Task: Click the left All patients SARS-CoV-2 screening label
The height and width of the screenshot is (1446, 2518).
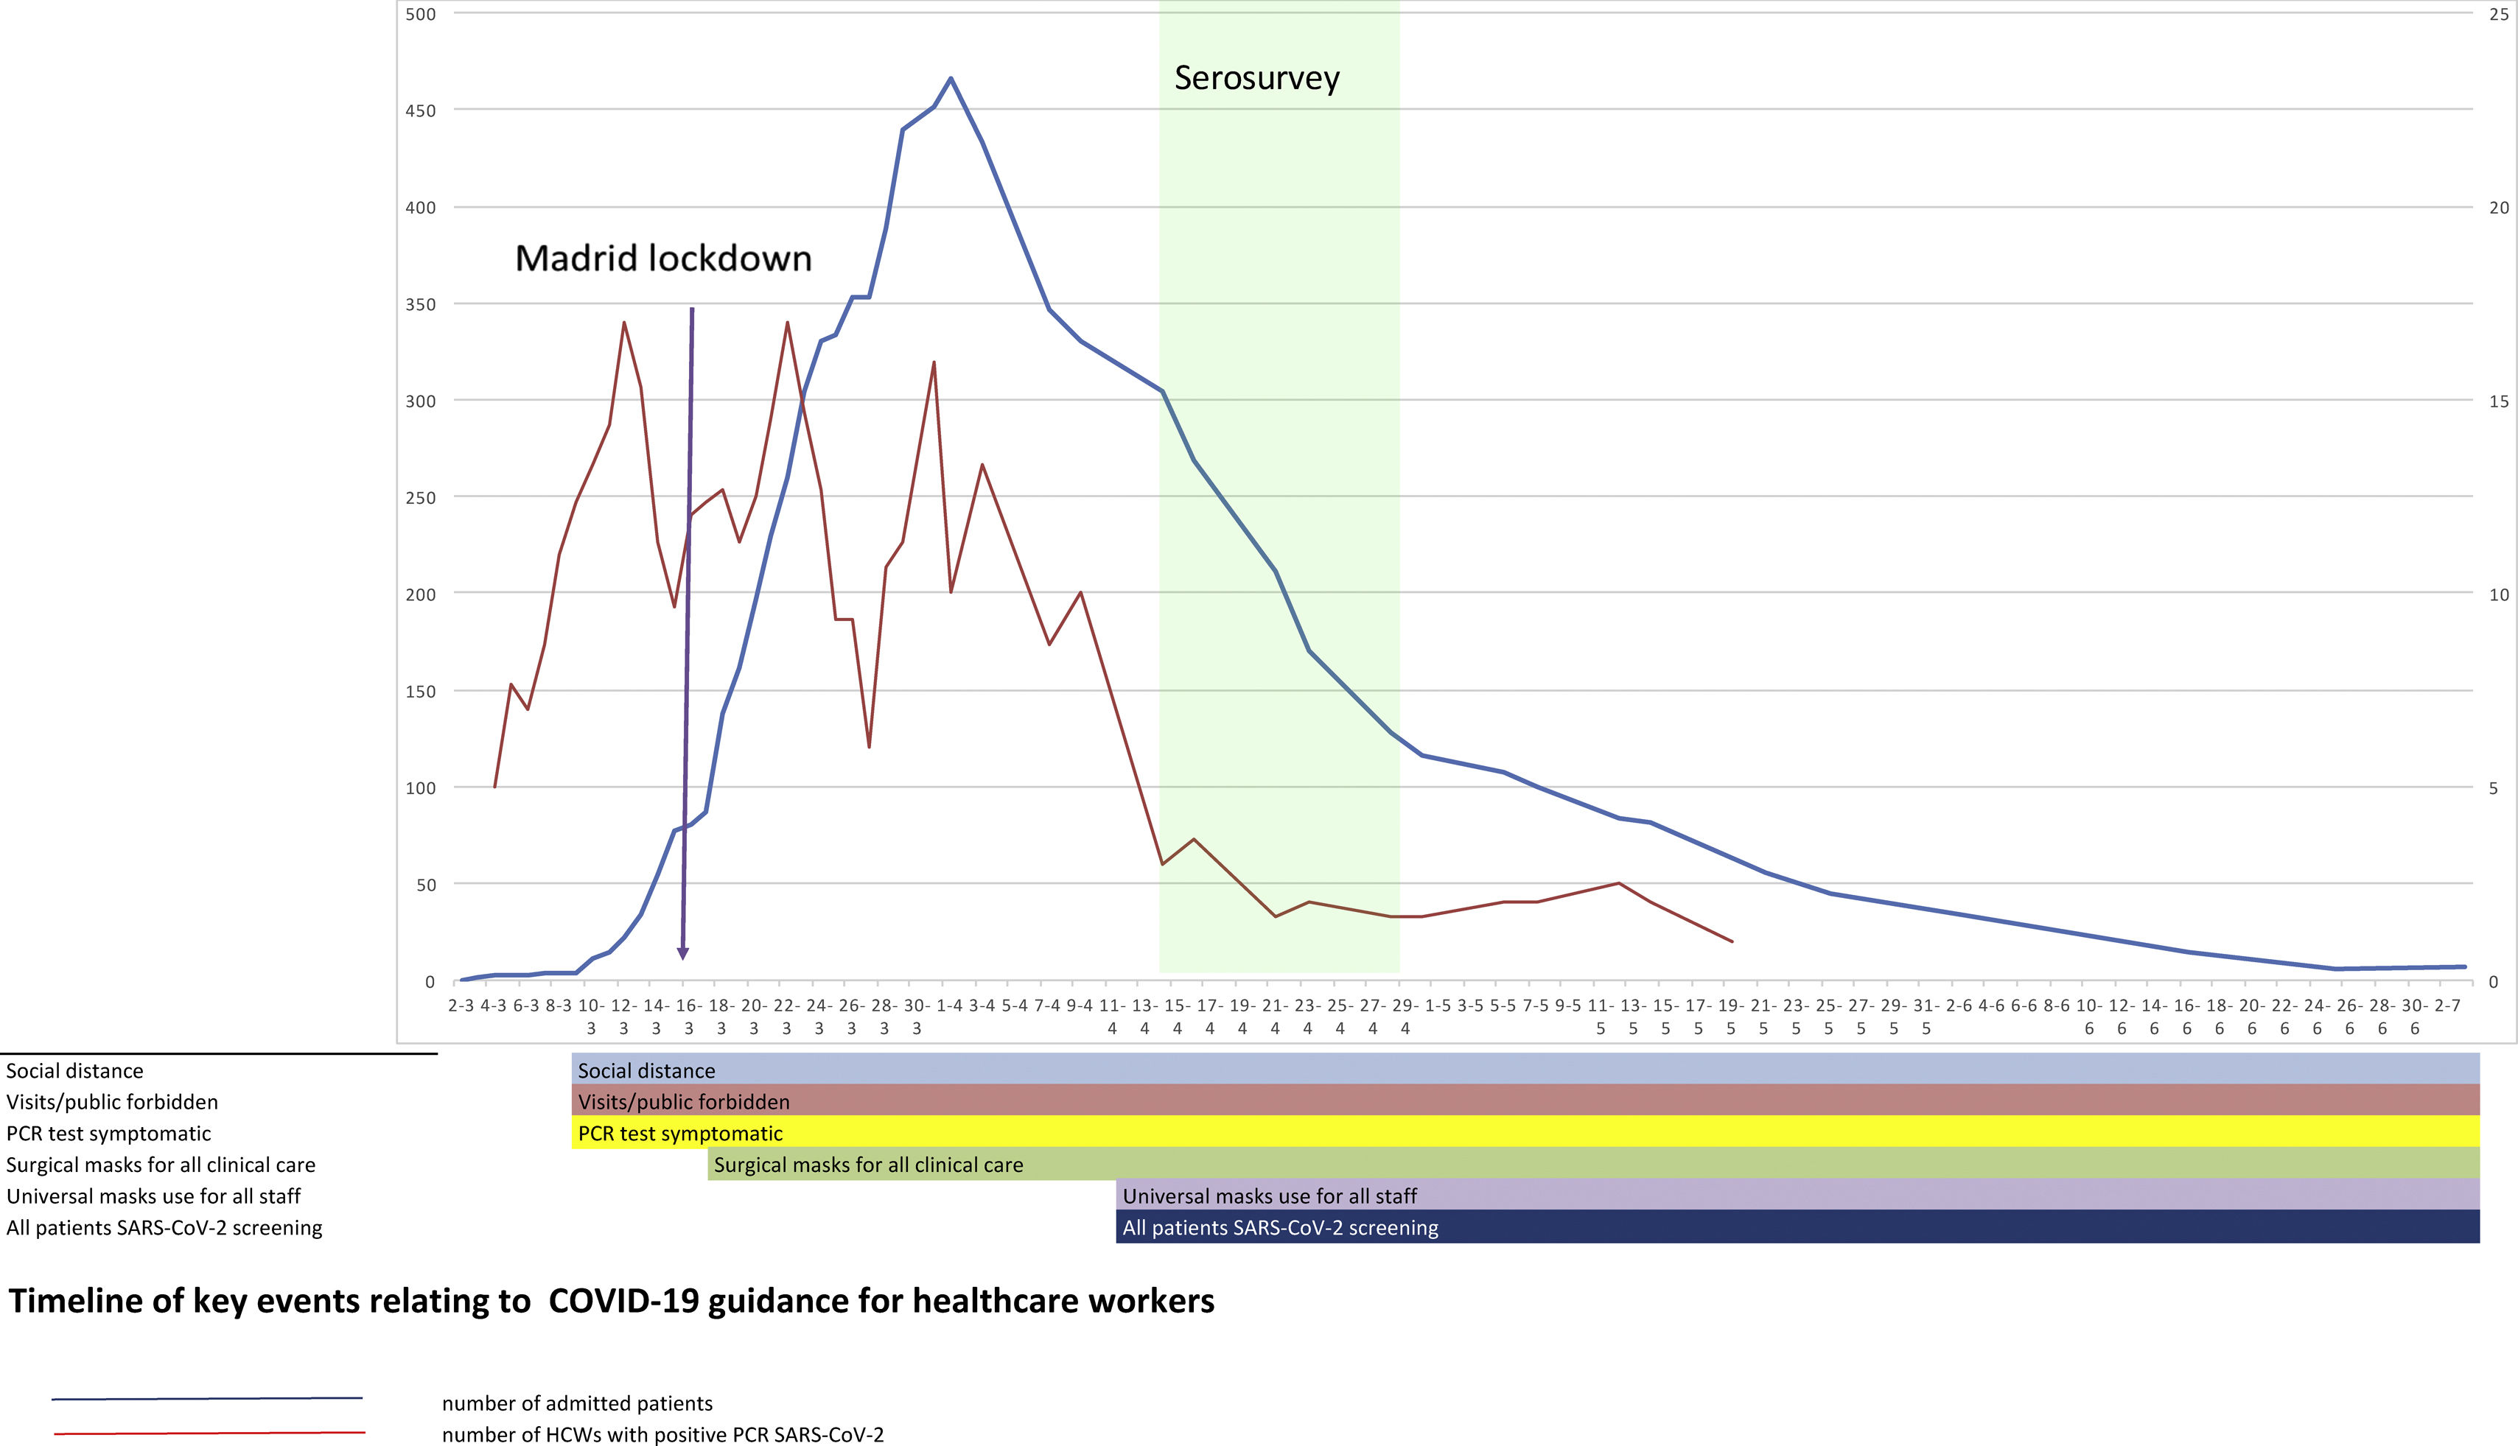Action: pyautogui.click(x=164, y=1227)
